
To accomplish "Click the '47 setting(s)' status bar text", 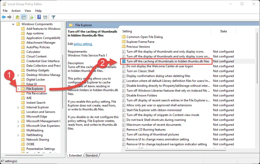I will point(9,161).
